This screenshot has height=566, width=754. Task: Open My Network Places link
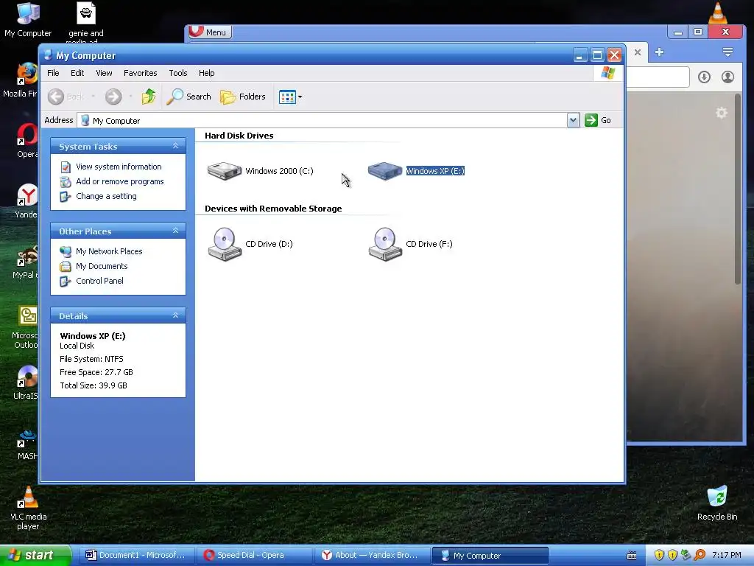109,251
